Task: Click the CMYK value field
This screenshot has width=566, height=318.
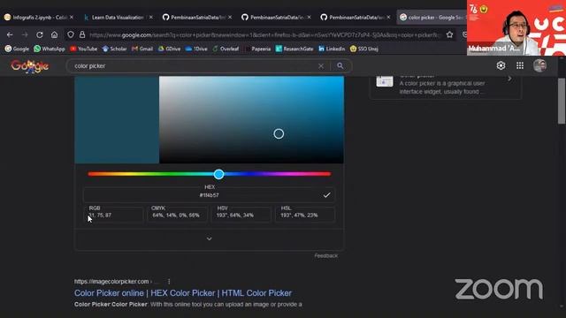Action: 177,215
